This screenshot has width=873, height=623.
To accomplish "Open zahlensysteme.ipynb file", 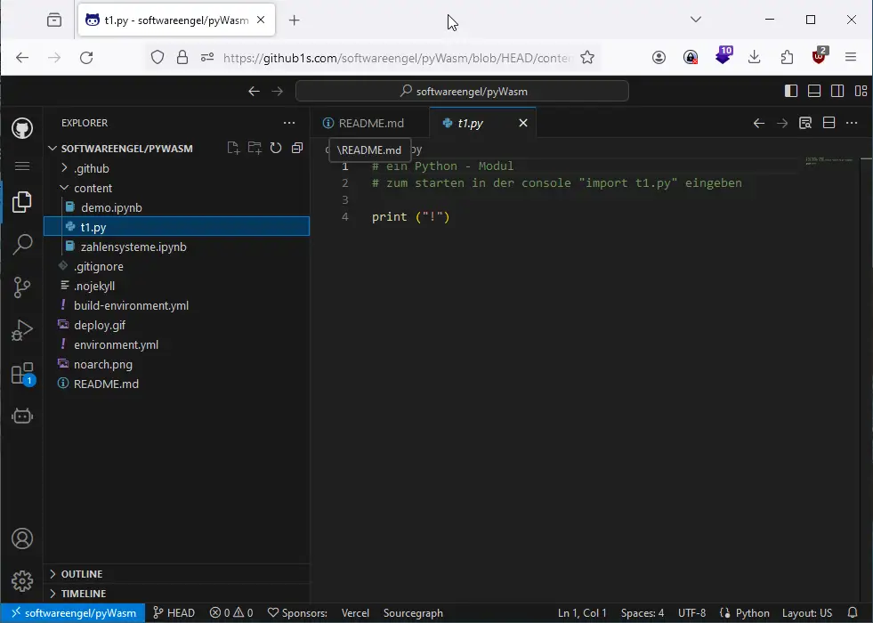I will 133,247.
